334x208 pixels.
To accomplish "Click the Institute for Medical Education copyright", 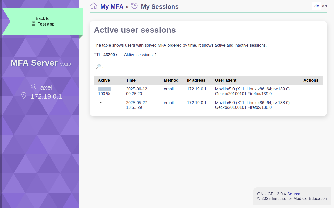I will coord(292,198).
